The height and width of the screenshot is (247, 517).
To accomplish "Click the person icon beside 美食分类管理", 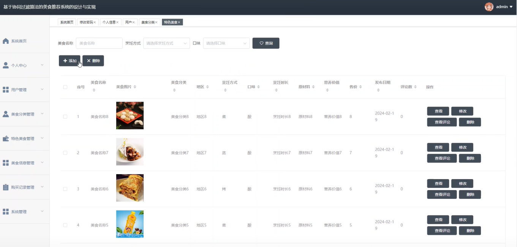I will tap(6, 114).
